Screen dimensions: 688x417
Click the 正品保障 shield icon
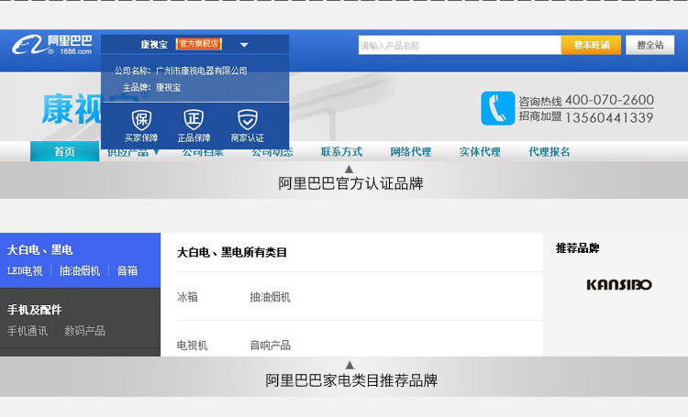click(194, 120)
